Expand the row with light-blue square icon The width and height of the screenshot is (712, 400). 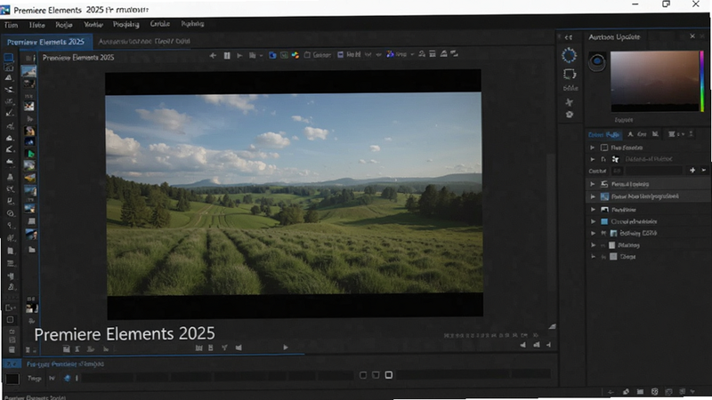point(593,221)
